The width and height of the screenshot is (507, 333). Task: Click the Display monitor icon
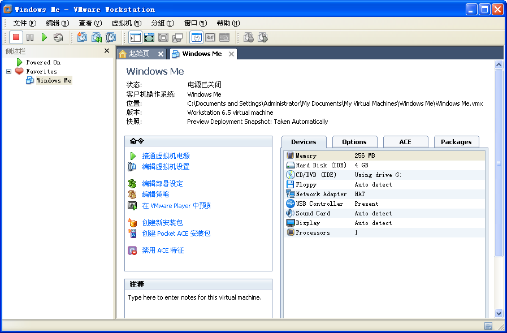[x=291, y=223]
